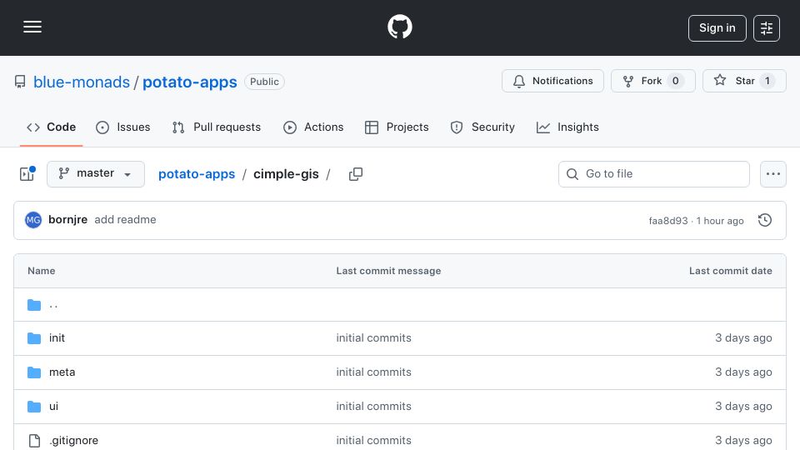Screen dimensions: 800x450
Task: Click the ui folder icon
Action: click(34, 407)
